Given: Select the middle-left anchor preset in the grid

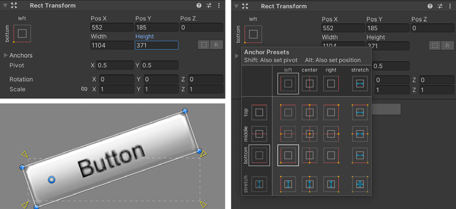Looking at the screenshot, I should (288, 134).
